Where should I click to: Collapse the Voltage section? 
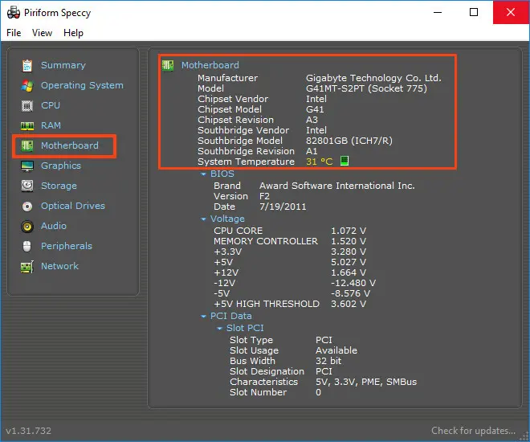[x=203, y=219]
